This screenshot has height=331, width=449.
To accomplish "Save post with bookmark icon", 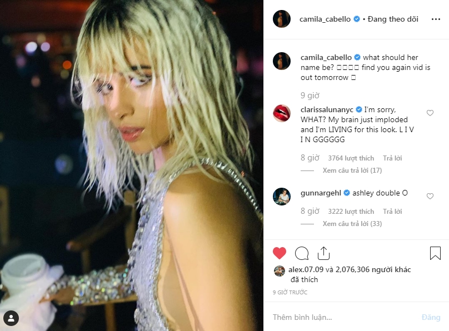I will pyautogui.click(x=435, y=253).
